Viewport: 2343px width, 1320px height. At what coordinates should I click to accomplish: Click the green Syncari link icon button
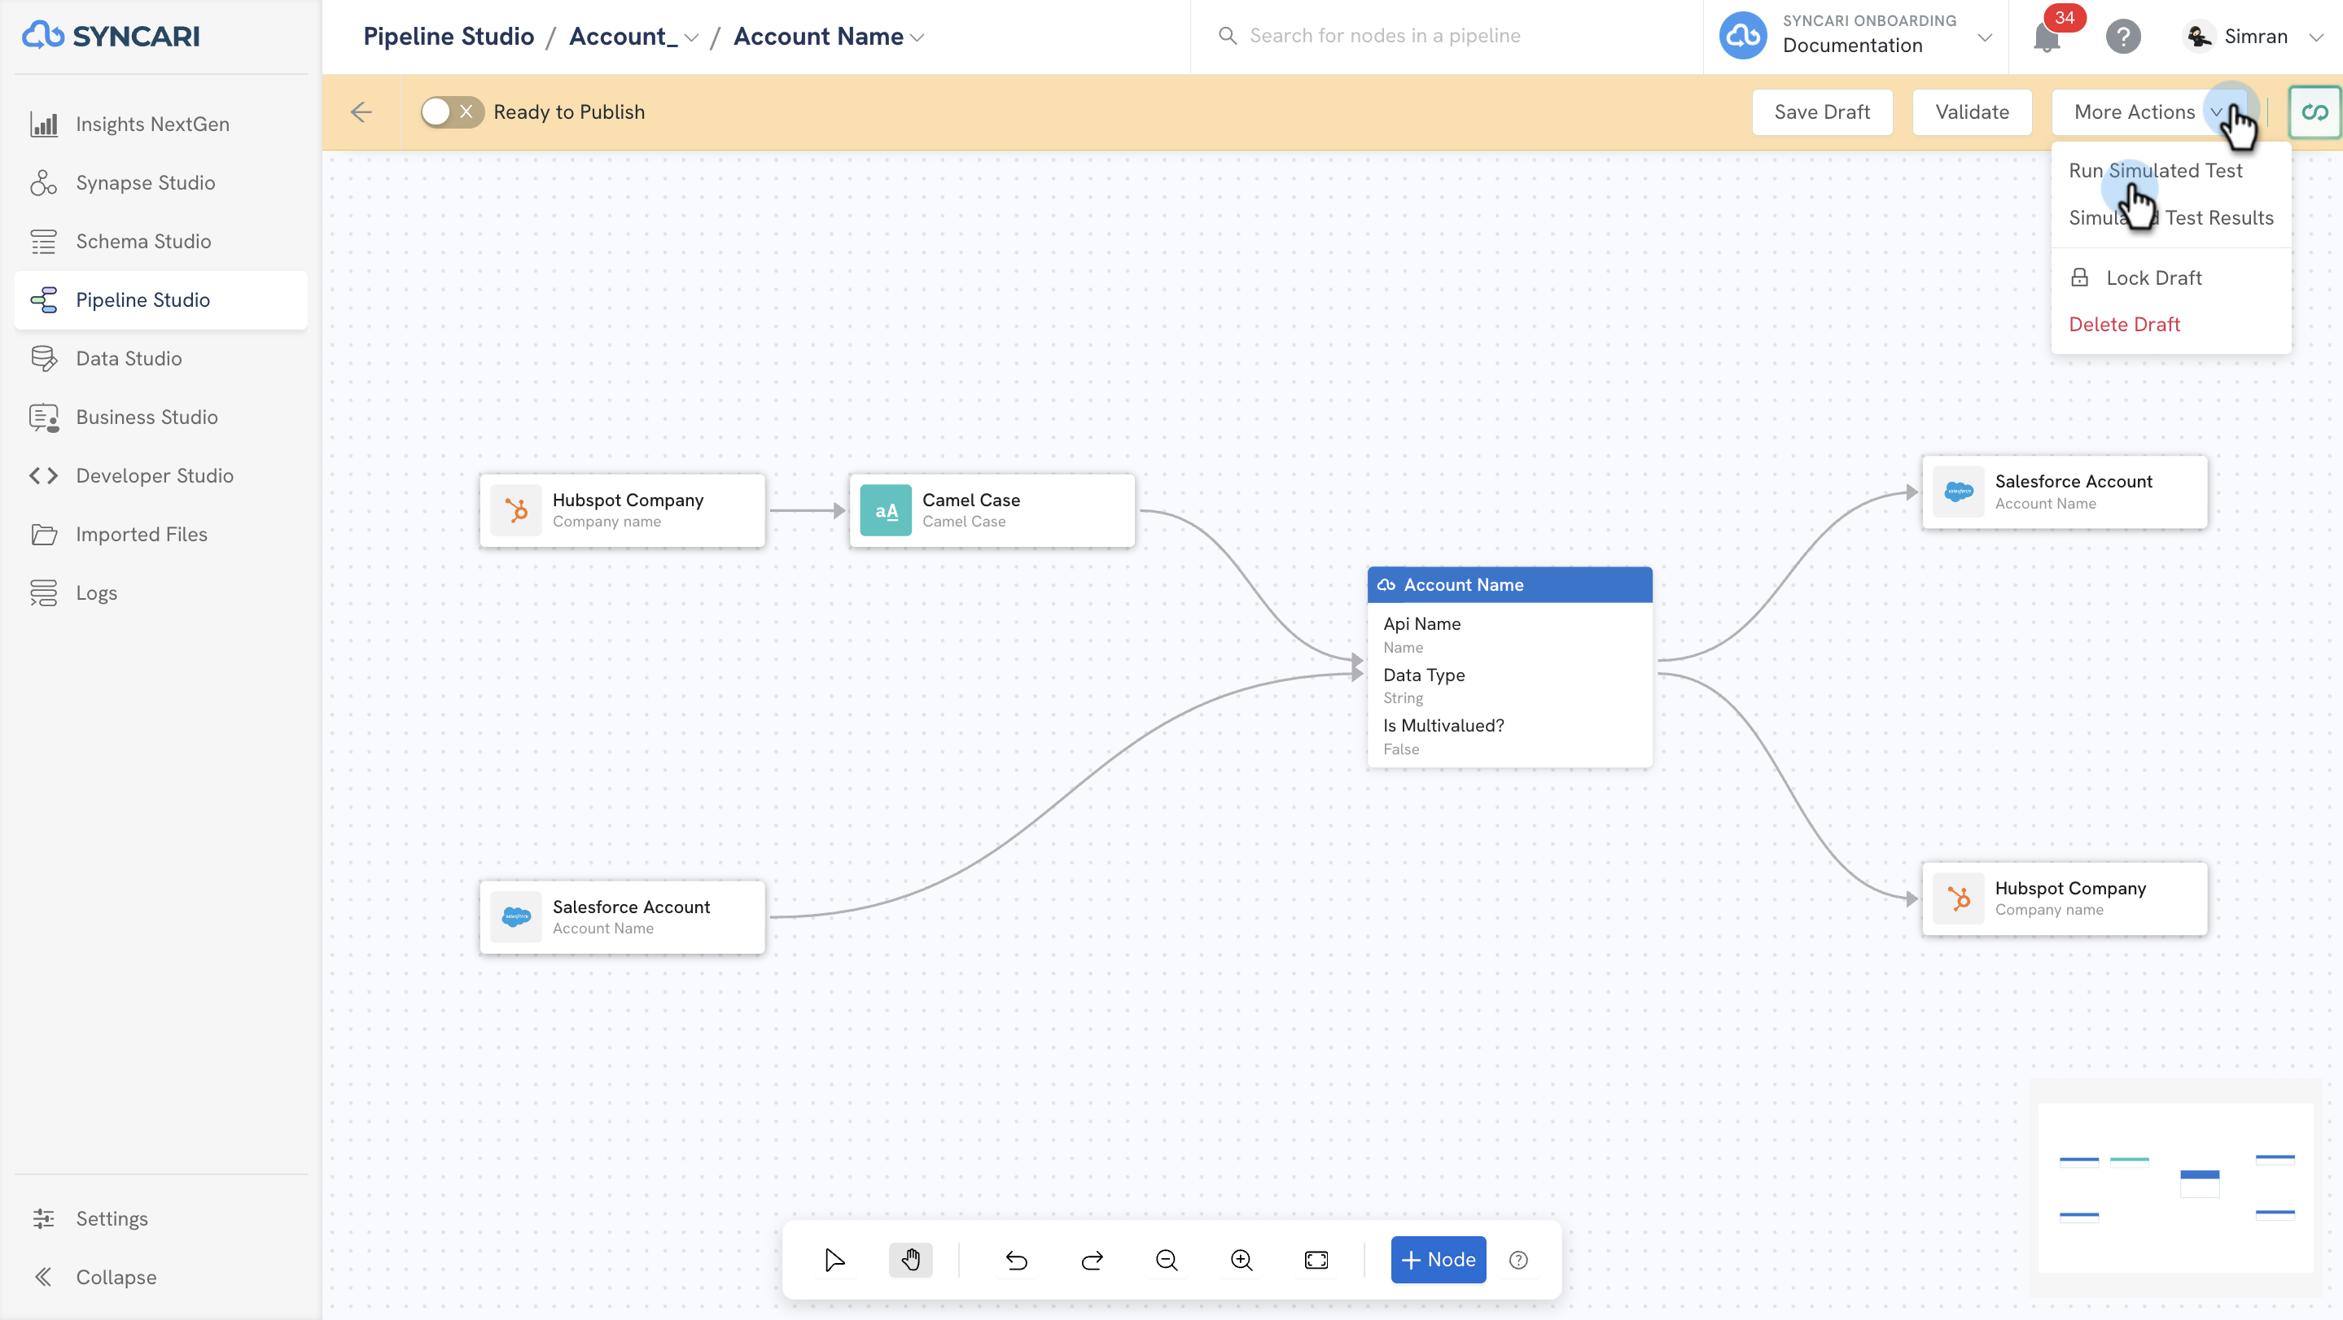click(x=2314, y=111)
